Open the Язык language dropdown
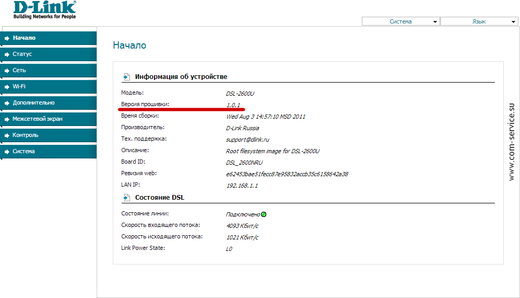The height and width of the screenshot is (298, 520). pyautogui.click(x=479, y=21)
